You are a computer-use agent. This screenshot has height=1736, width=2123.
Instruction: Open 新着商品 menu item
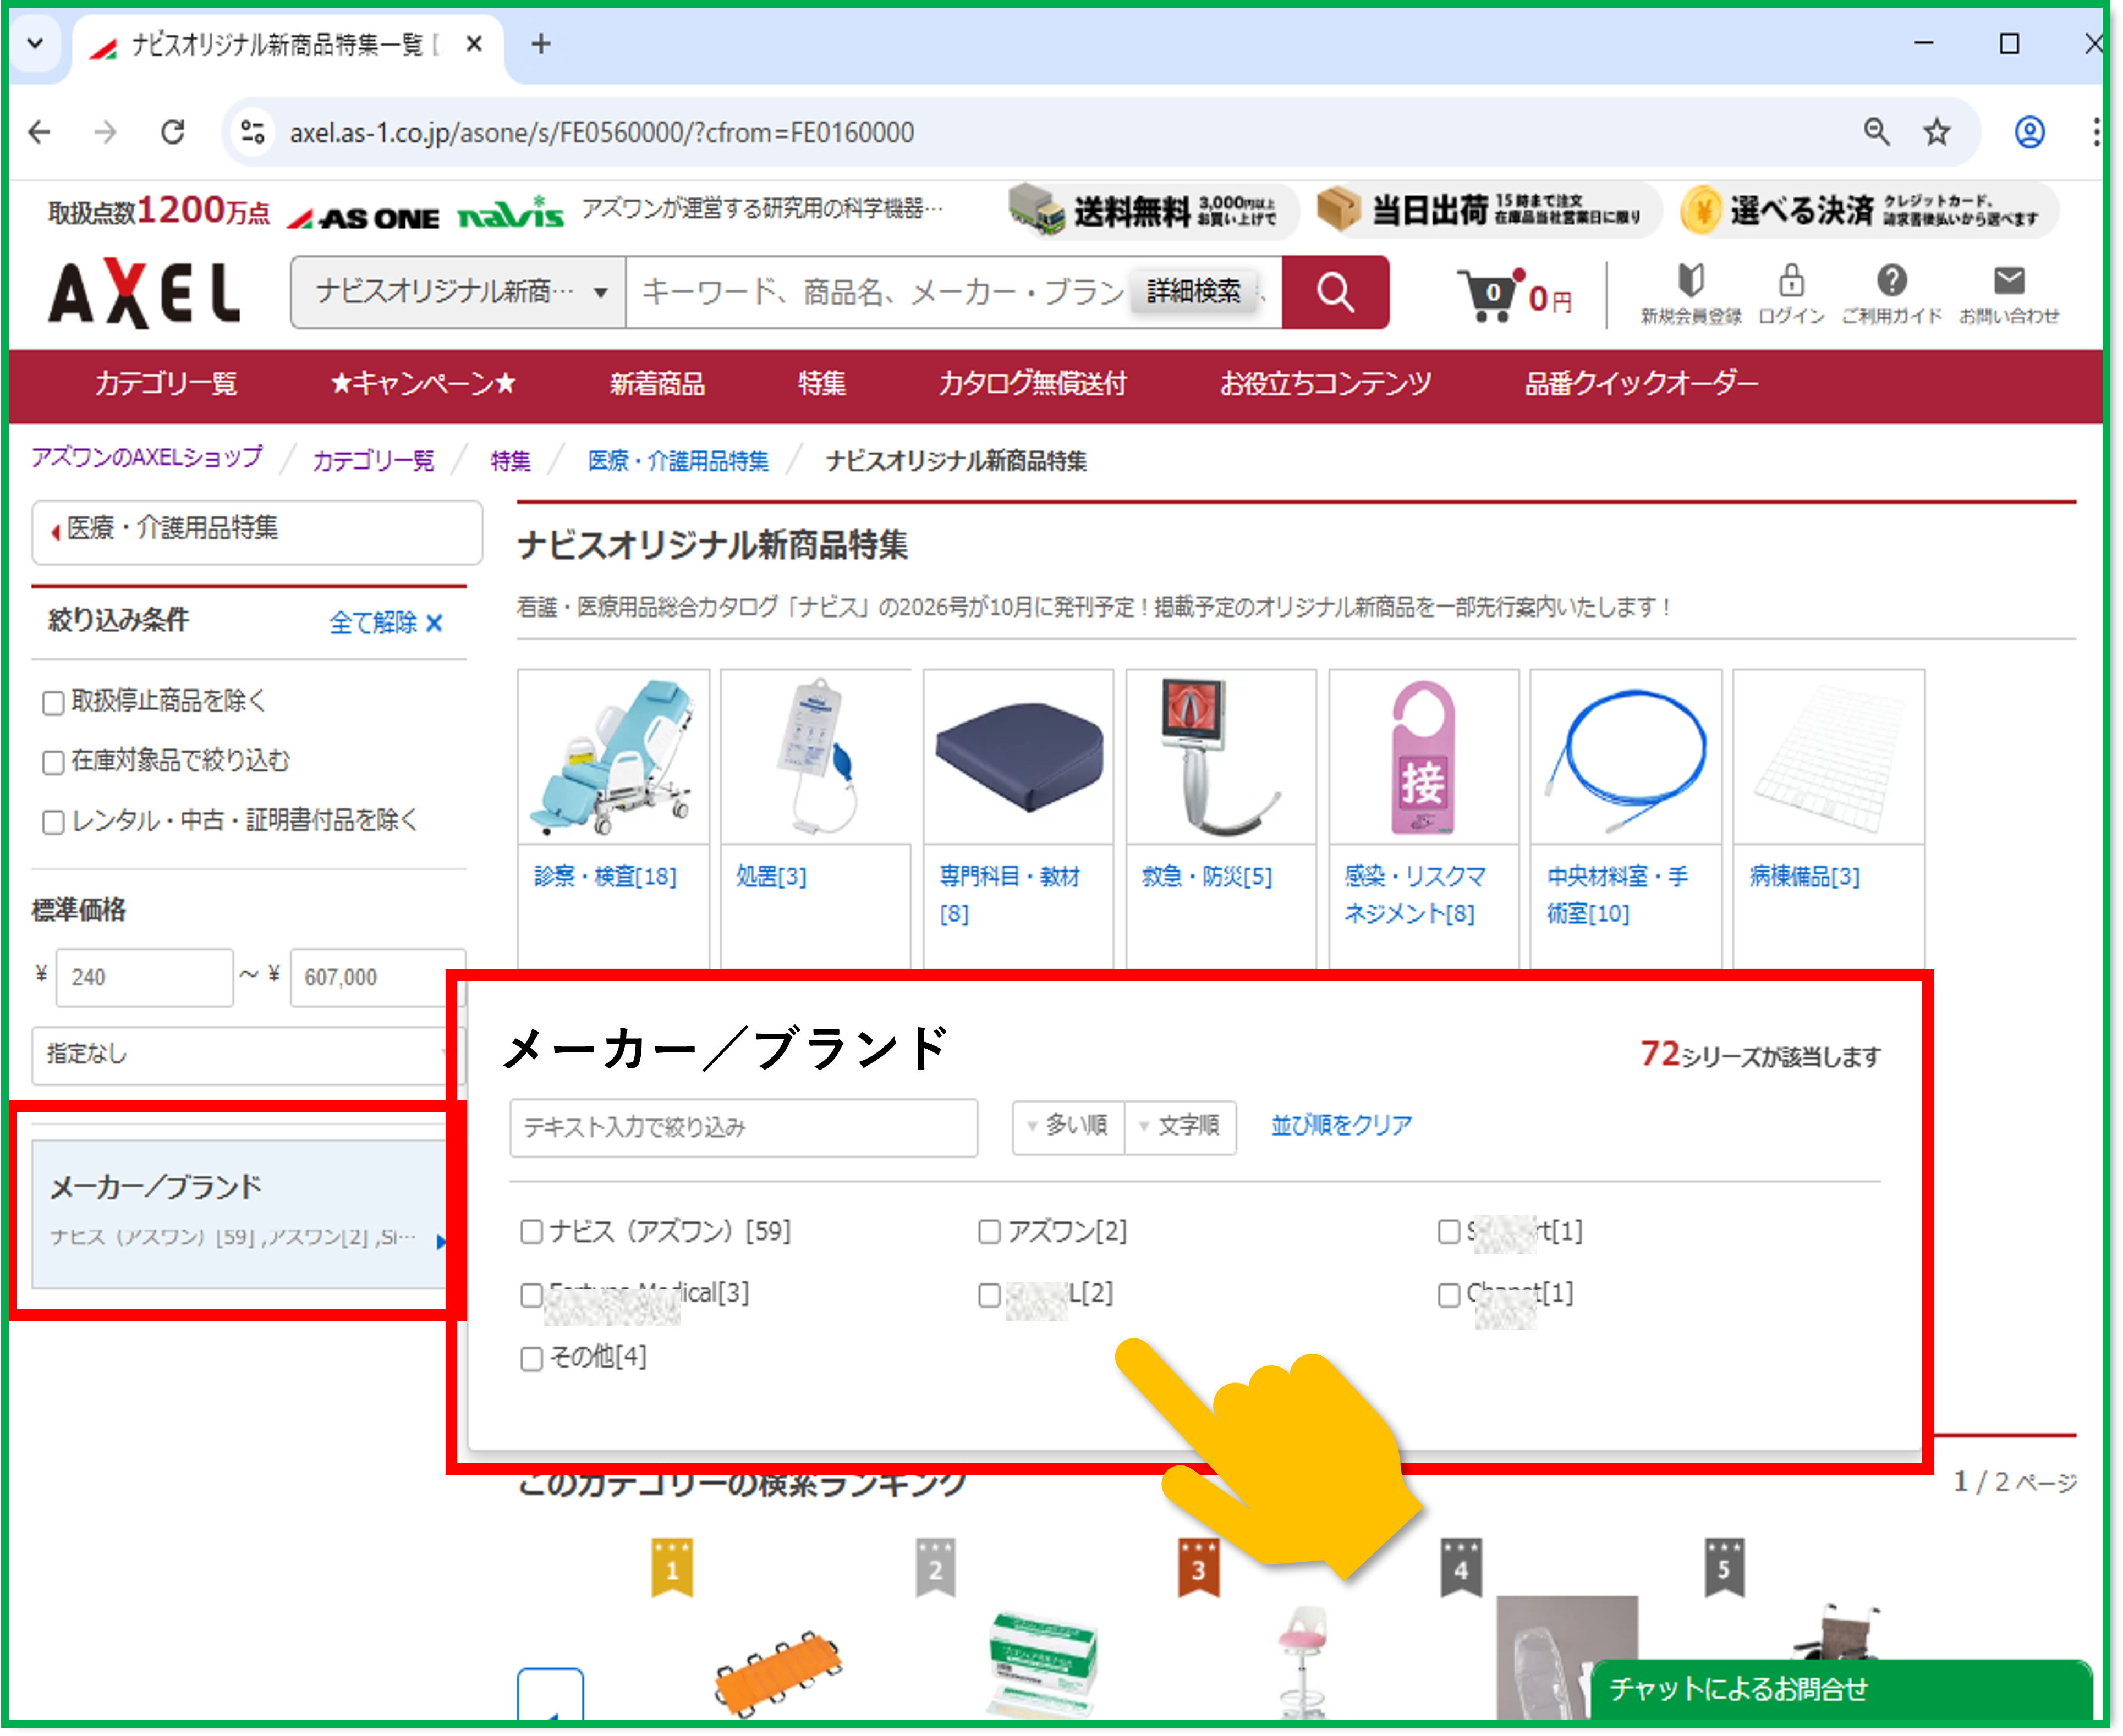[x=657, y=384]
